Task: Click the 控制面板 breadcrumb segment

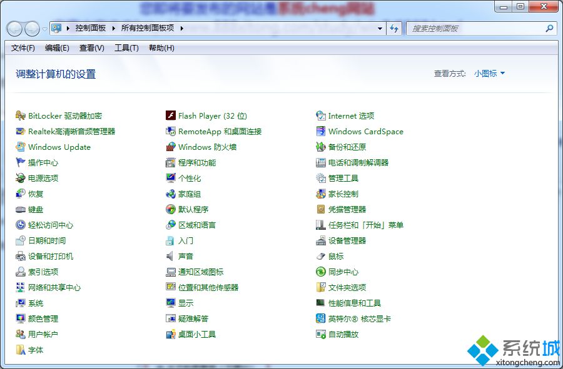Action: pos(91,28)
